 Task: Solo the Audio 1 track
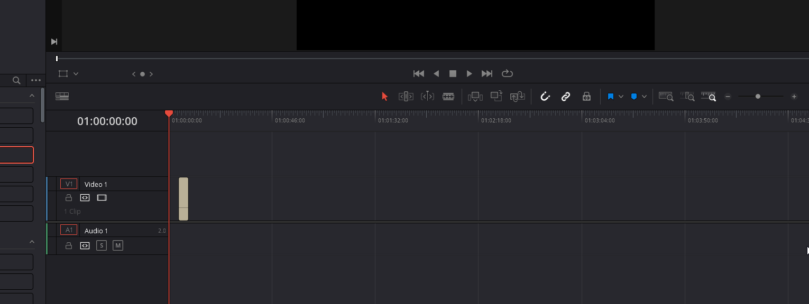coord(102,245)
